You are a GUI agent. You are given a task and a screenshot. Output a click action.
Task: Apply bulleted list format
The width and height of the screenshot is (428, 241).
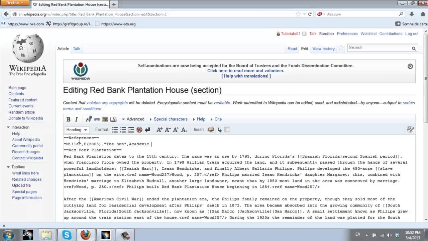coord(115,130)
